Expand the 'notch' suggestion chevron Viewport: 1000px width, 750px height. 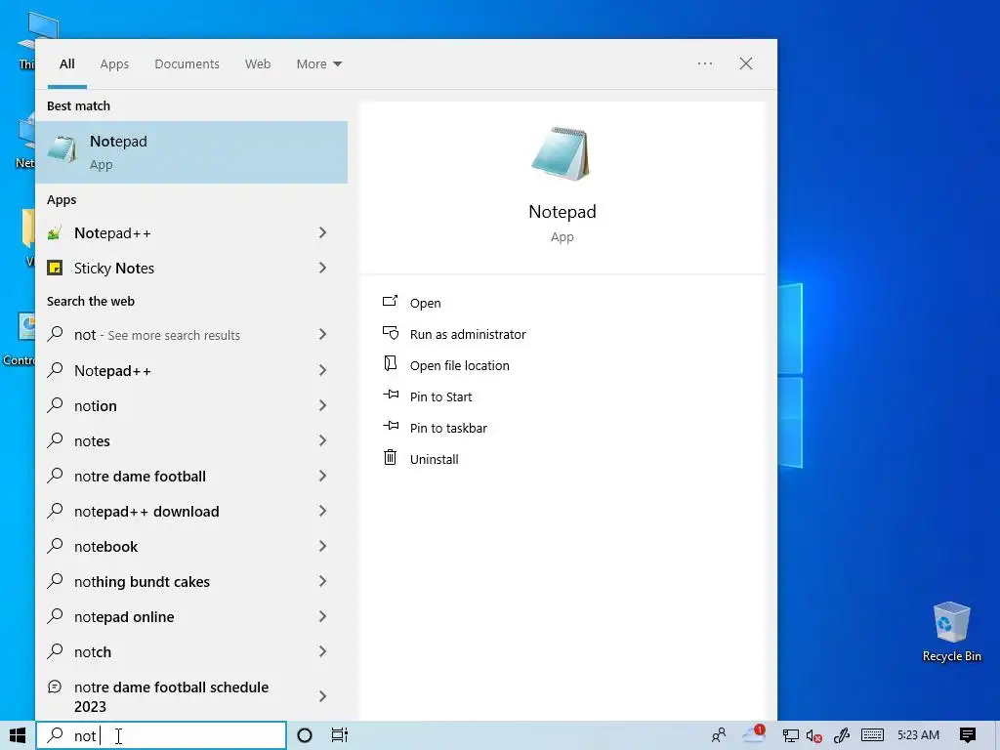[x=322, y=651]
